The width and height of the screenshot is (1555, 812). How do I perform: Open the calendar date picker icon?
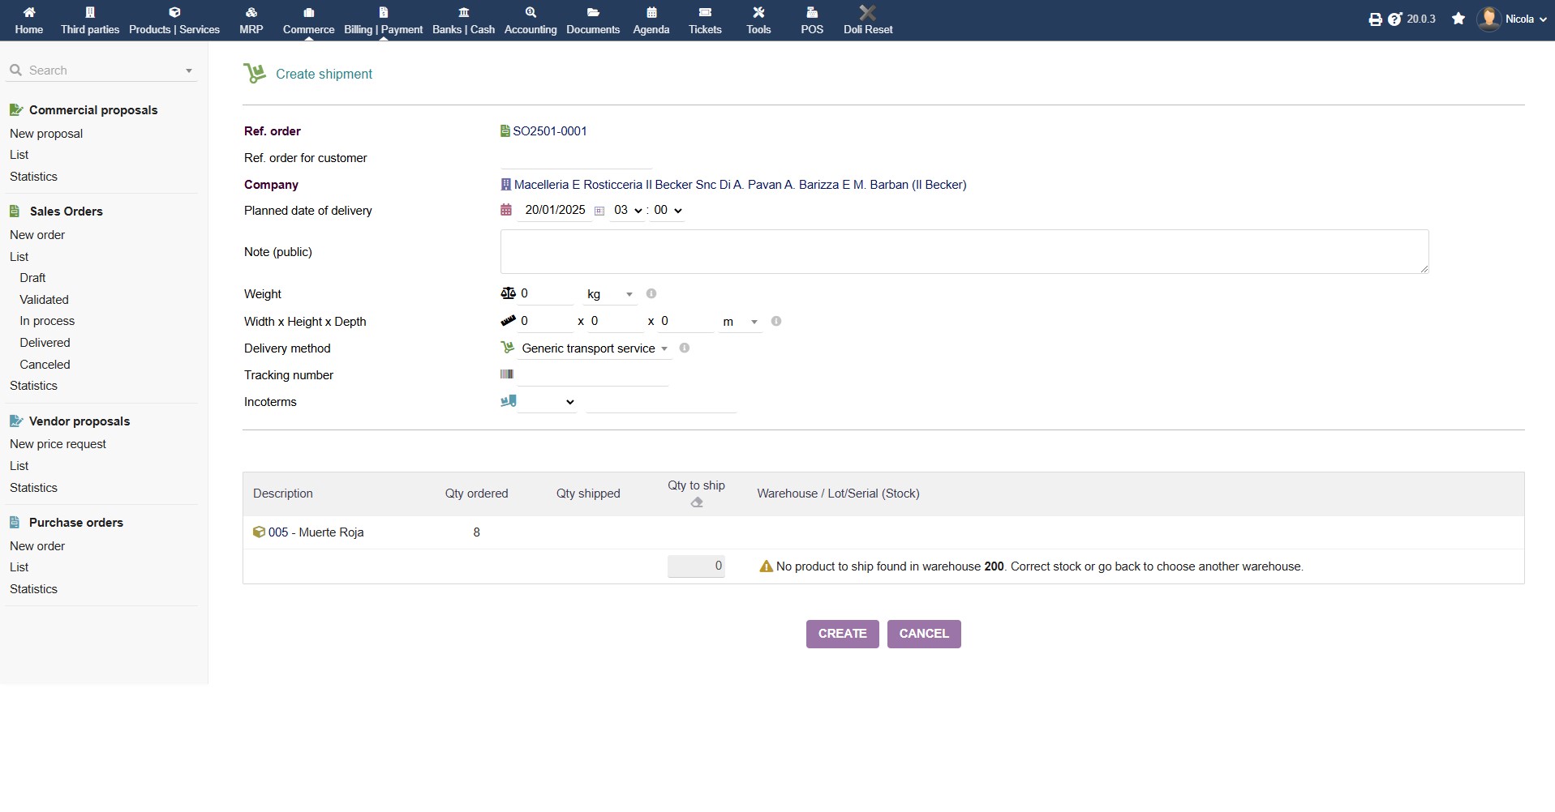click(x=599, y=211)
